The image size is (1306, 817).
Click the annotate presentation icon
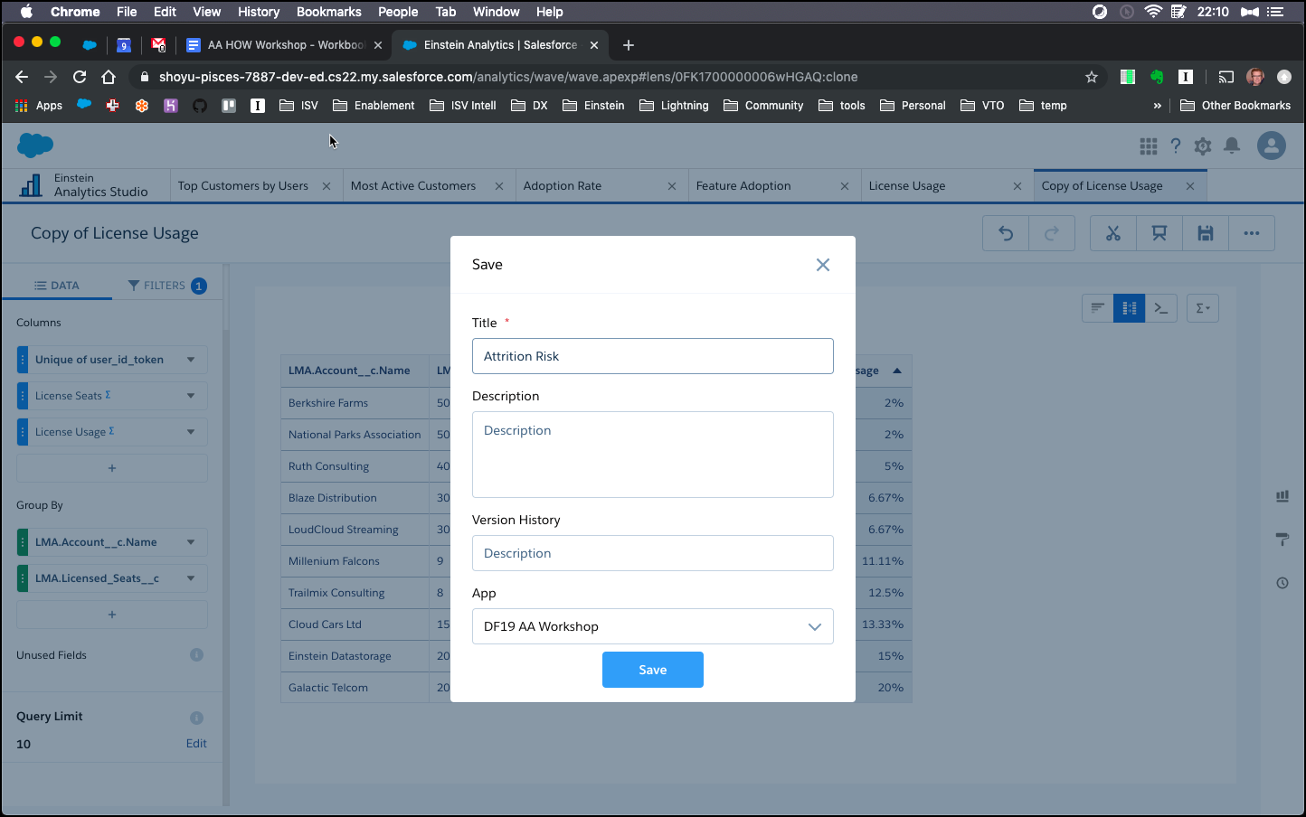[1159, 233]
